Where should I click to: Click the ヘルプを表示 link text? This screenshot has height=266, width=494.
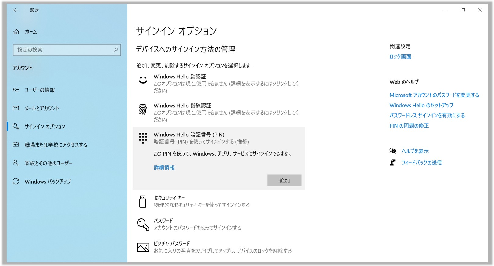tap(415, 151)
